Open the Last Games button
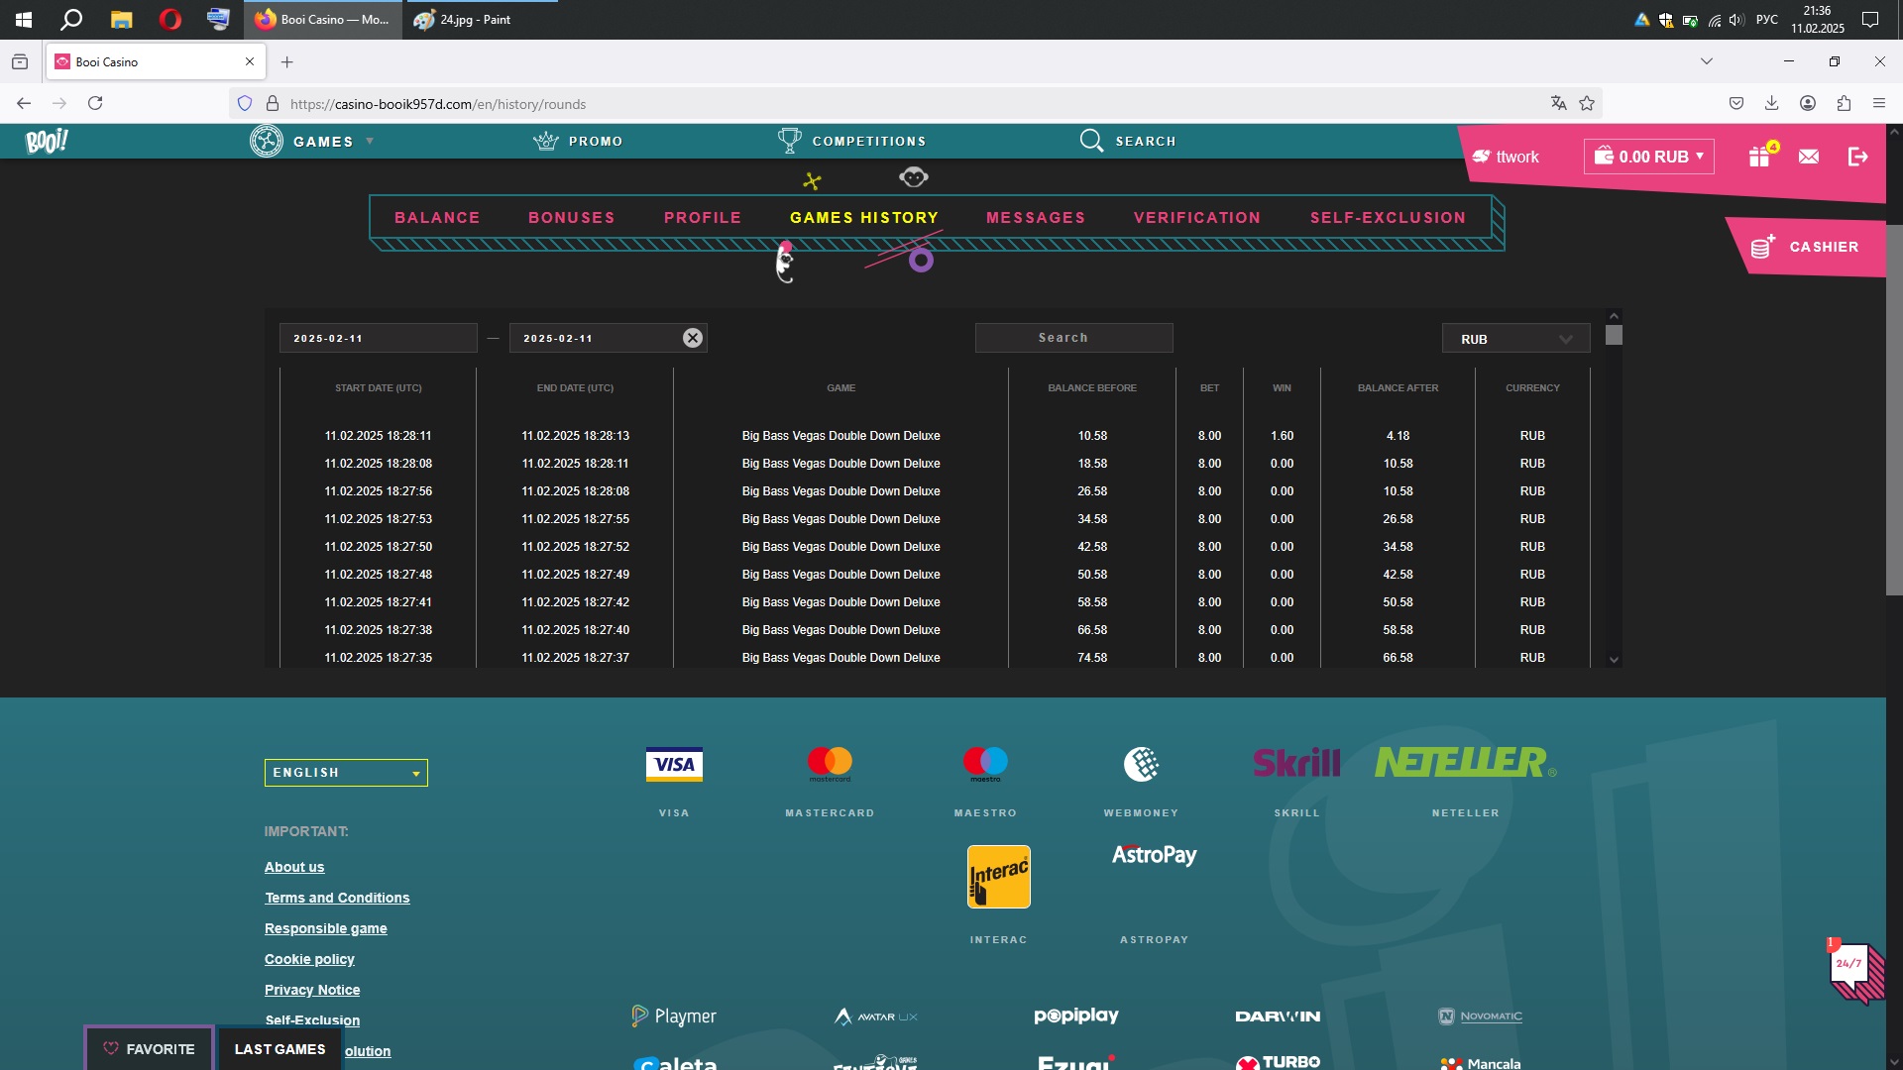This screenshot has height=1070, width=1903. pyautogui.click(x=280, y=1048)
